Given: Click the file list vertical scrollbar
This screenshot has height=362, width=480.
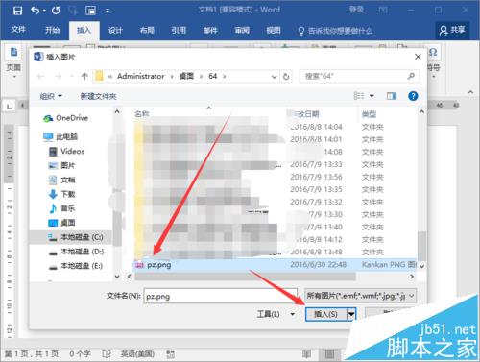Looking at the screenshot, I should pos(421,247).
